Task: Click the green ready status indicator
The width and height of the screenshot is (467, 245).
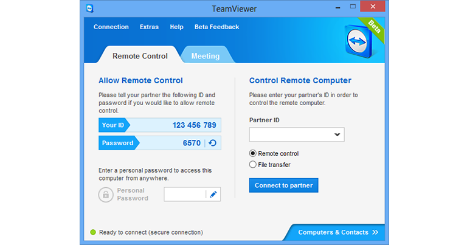Action: (93, 232)
